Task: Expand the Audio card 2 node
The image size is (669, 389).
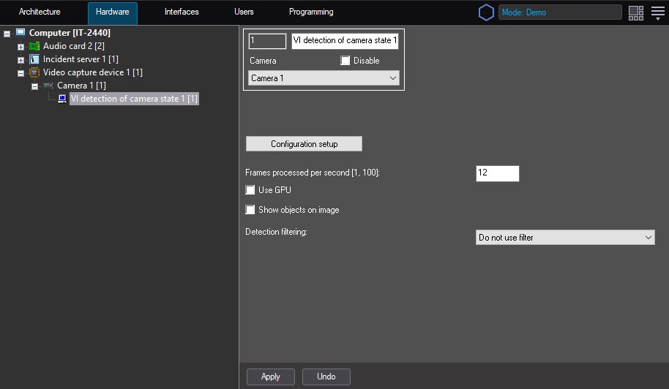Action: (x=21, y=47)
